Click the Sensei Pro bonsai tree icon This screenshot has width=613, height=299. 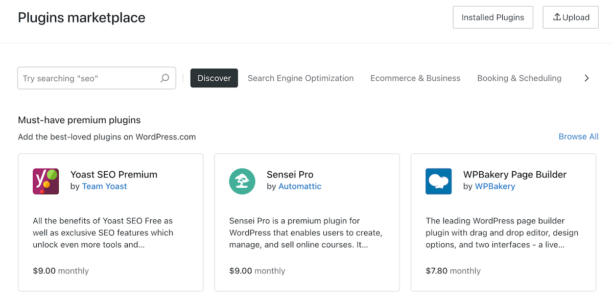[242, 181]
